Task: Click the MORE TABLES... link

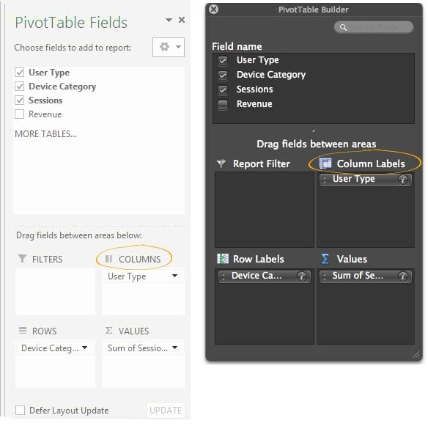Action: pyautogui.click(x=46, y=134)
